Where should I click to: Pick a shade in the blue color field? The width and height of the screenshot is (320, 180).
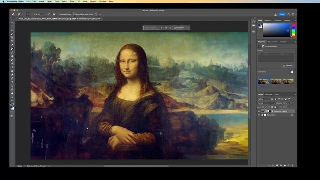(x=276, y=30)
